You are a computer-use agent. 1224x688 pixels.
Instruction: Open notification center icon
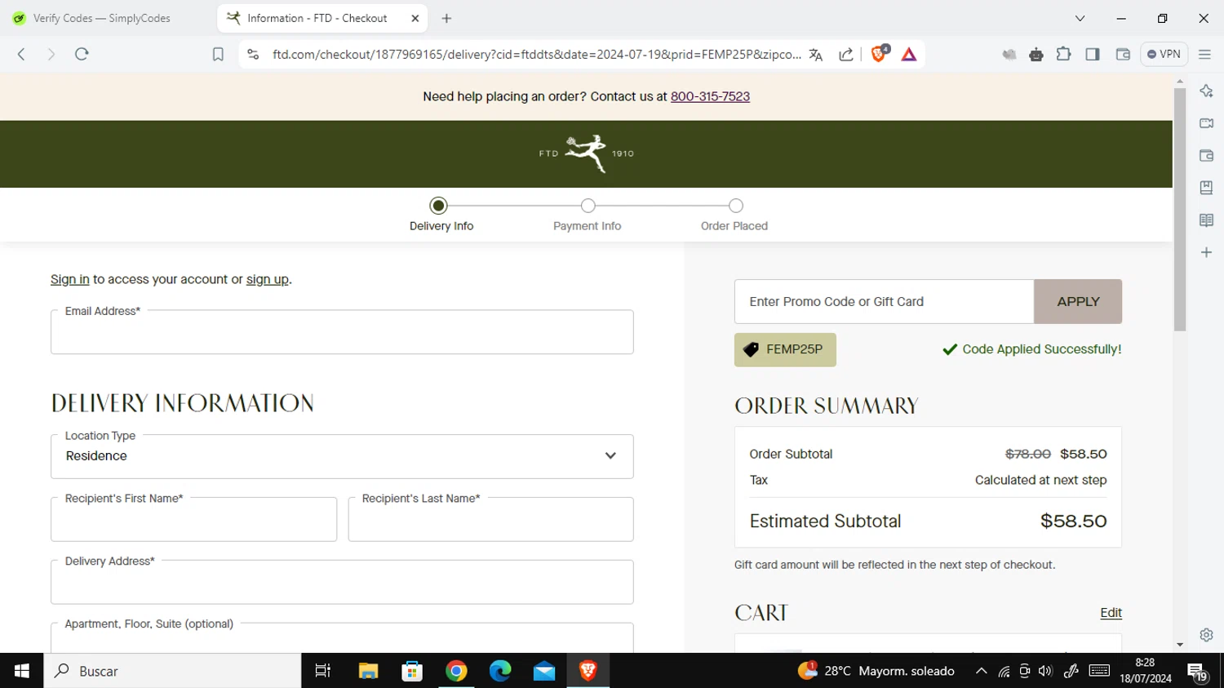click(x=1198, y=672)
